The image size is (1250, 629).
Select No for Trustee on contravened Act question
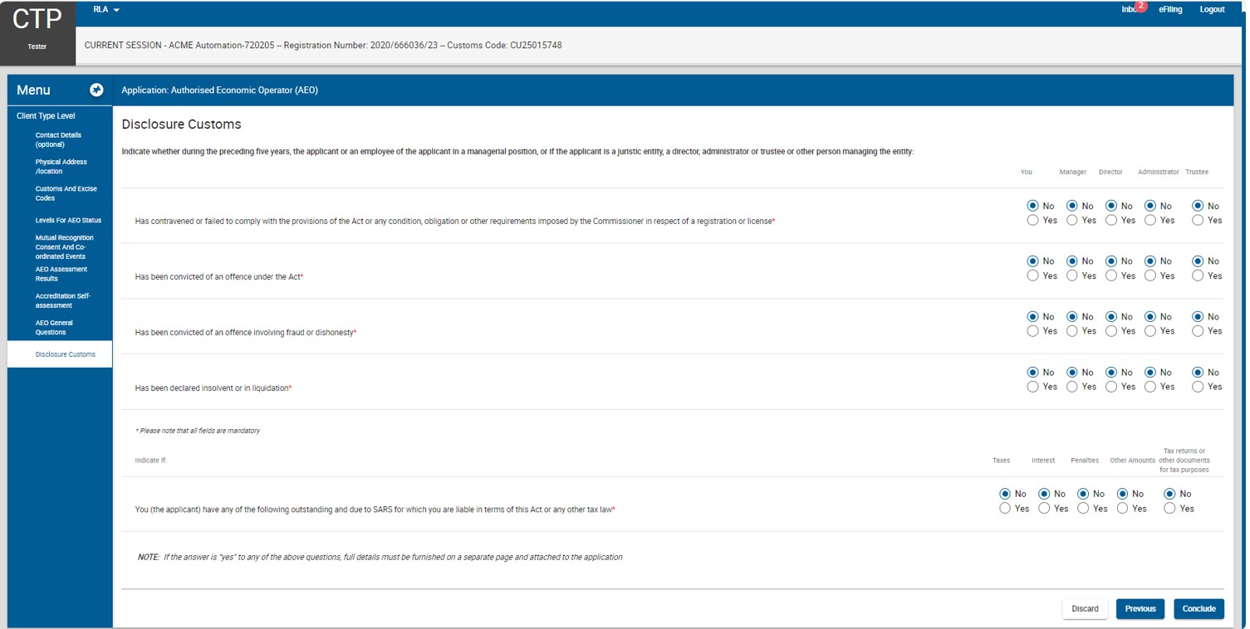[1198, 206]
